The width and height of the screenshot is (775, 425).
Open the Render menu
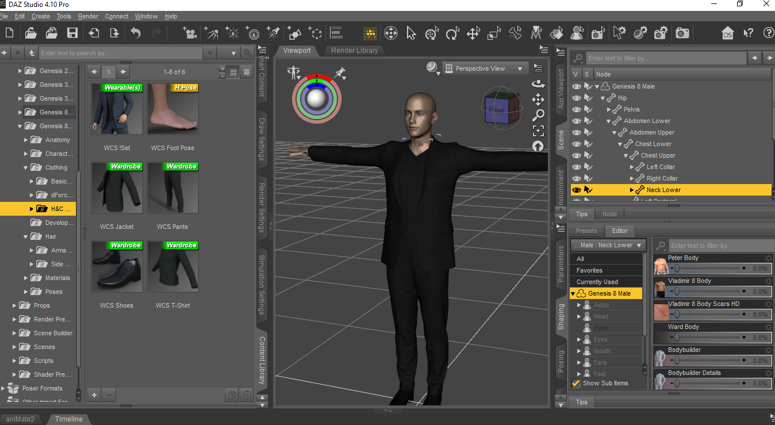pos(88,16)
